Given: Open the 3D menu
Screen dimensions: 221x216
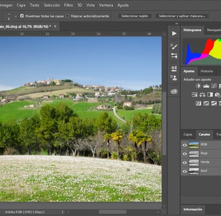Looking at the screenshot, I should click(x=80, y=5).
